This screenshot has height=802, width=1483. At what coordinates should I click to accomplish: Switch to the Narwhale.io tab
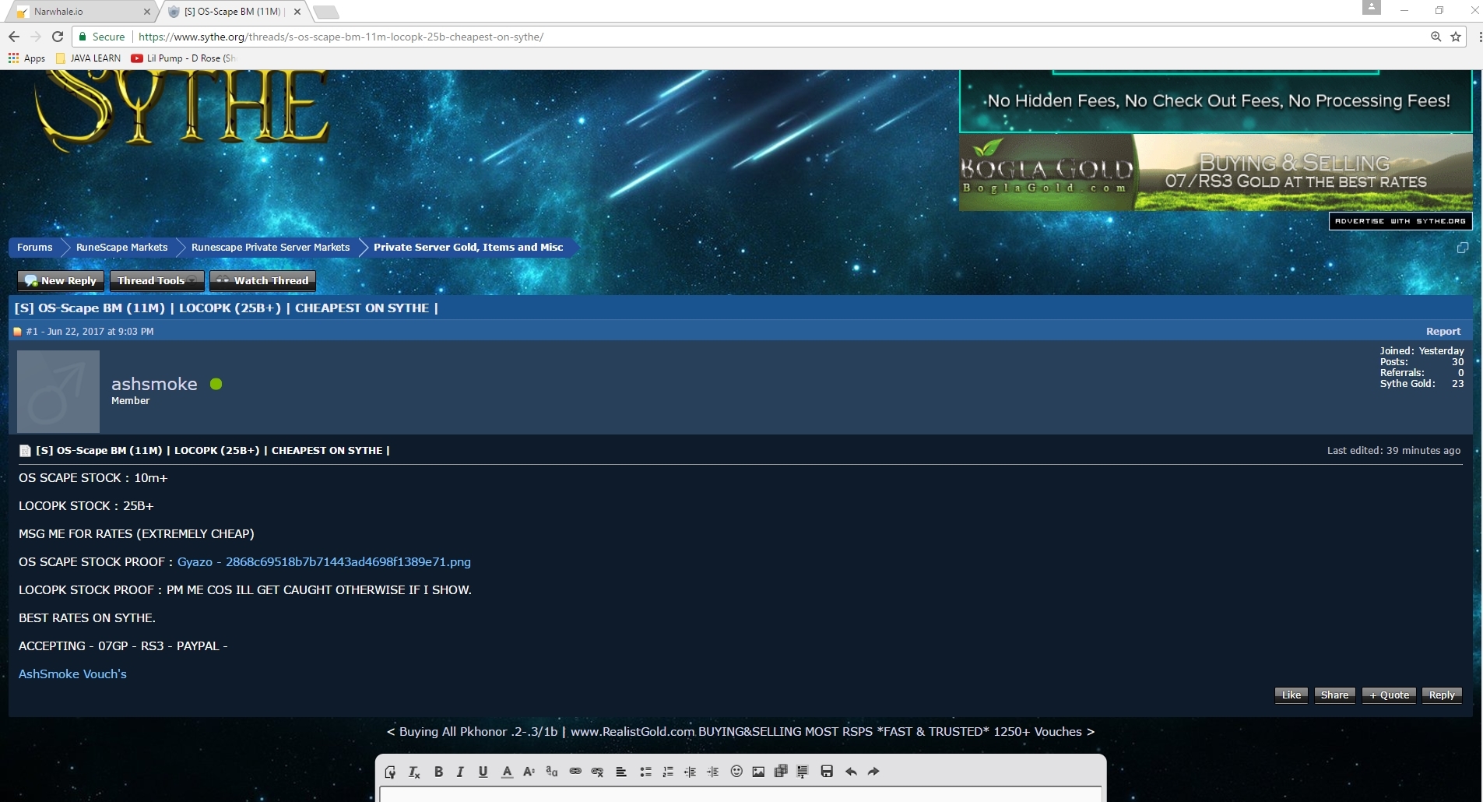pyautogui.click(x=80, y=12)
